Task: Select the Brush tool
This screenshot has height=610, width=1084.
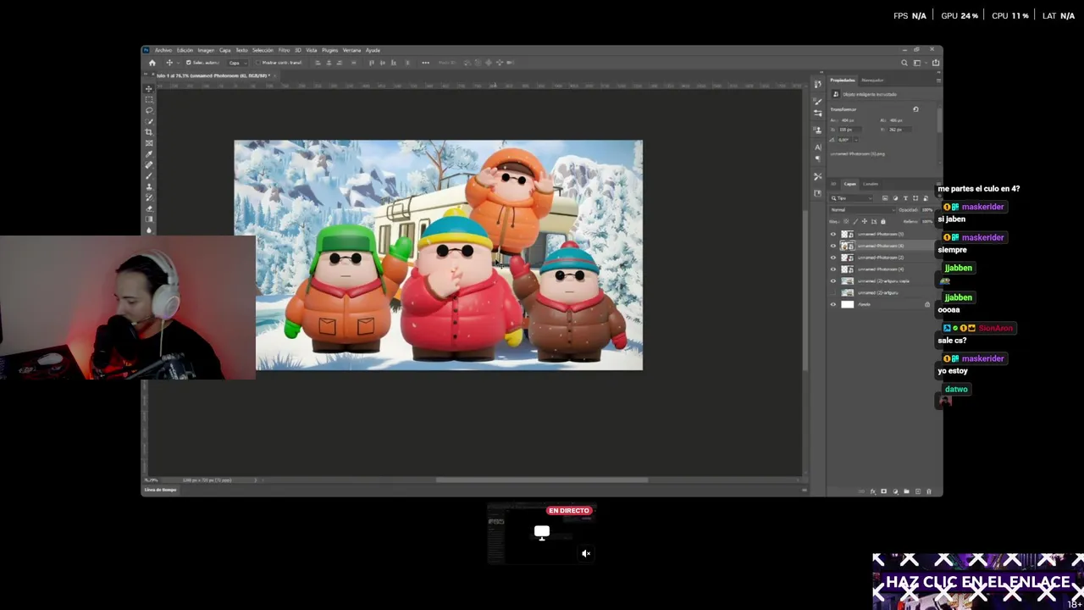Action: pyautogui.click(x=149, y=175)
